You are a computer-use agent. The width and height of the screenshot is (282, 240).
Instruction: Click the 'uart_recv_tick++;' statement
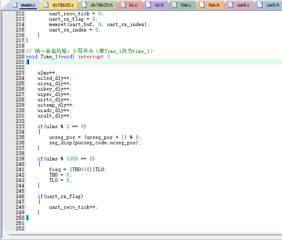click(73, 207)
